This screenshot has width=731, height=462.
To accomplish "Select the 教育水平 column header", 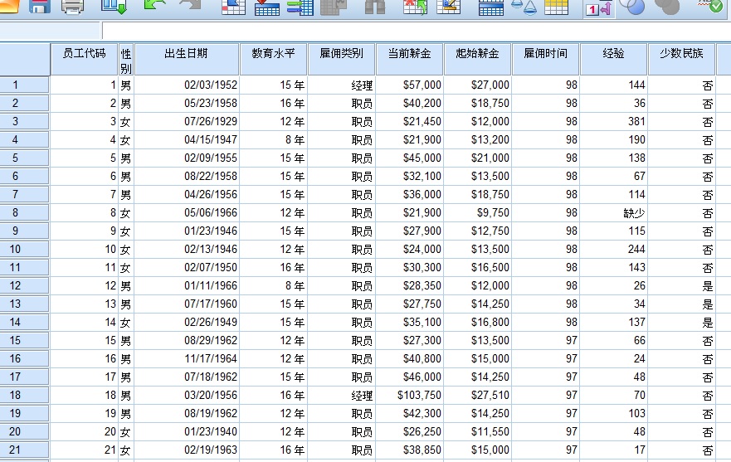I will tap(273, 59).
